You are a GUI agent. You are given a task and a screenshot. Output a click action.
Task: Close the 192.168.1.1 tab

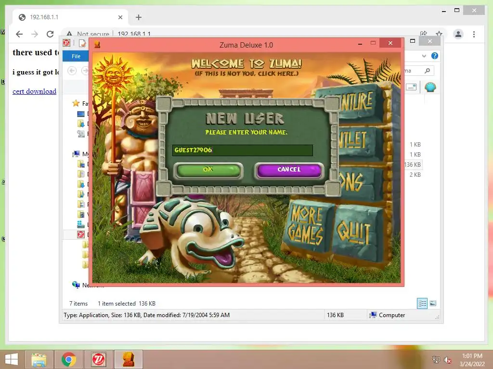pyautogui.click(x=120, y=17)
